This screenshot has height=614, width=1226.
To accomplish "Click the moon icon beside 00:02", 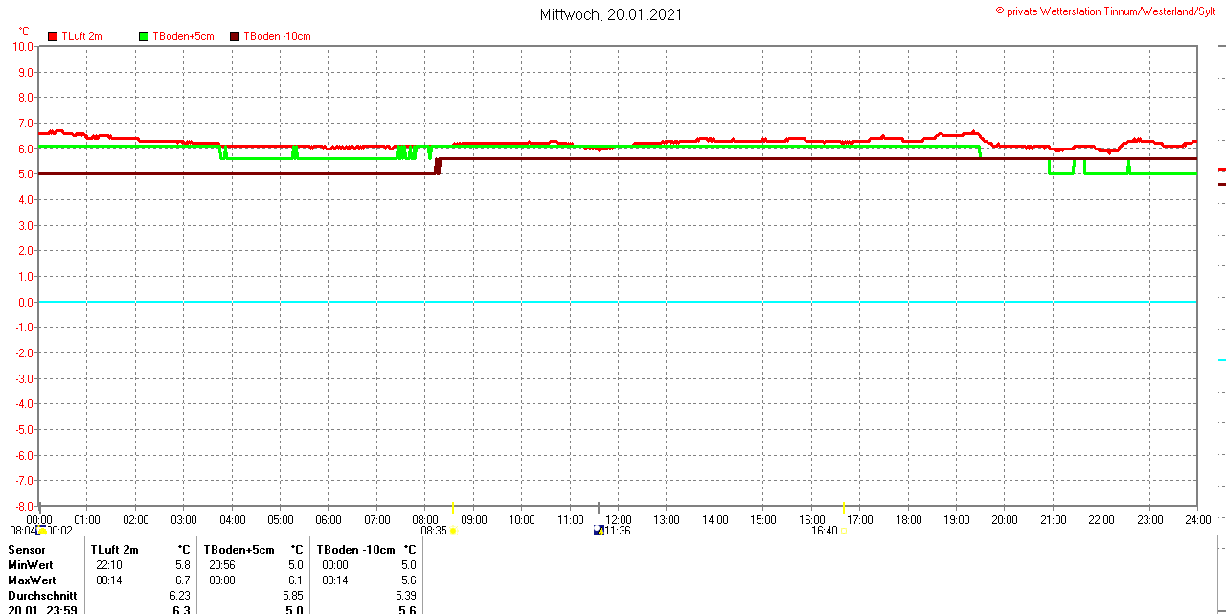I will [42, 531].
